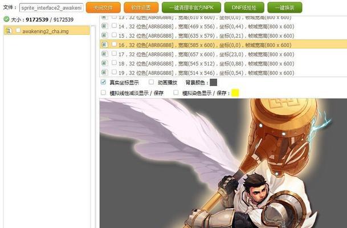Click the image icon of frame 18 row
Image resolution: width=347 pixels, height=228 pixels.
(x=104, y=63)
